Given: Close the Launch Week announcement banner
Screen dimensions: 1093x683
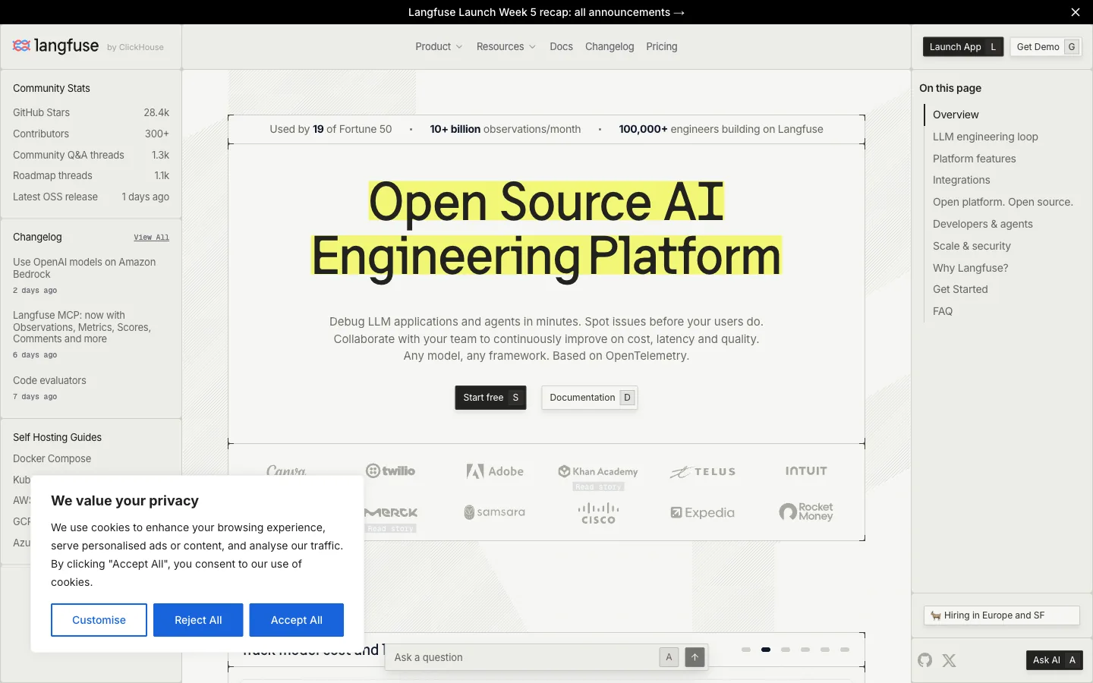Looking at the screenshot, I should (x=1075, y=12).
